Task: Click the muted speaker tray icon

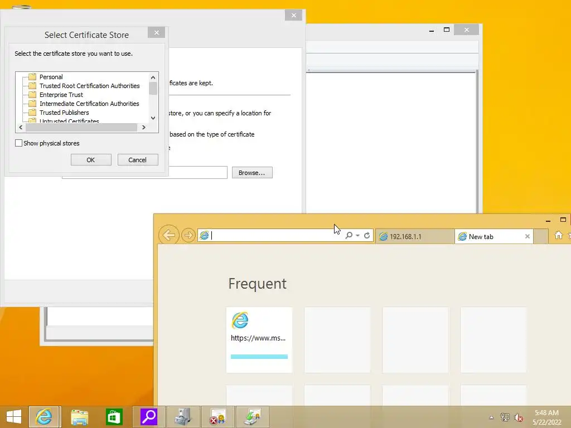Action: 519,417
